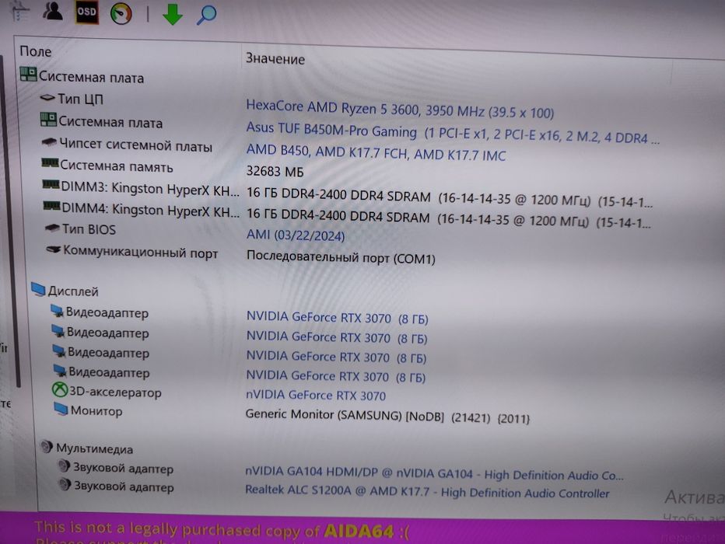The width and height of the screenshot is (725, 544).
Task: Open the nVIDIA GeForce RTX 3070 3D-accelerator link
Action: [316, 396]
